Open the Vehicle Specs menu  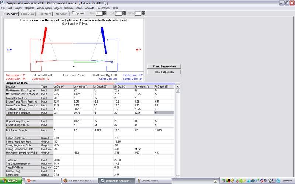tap(44, 8)
